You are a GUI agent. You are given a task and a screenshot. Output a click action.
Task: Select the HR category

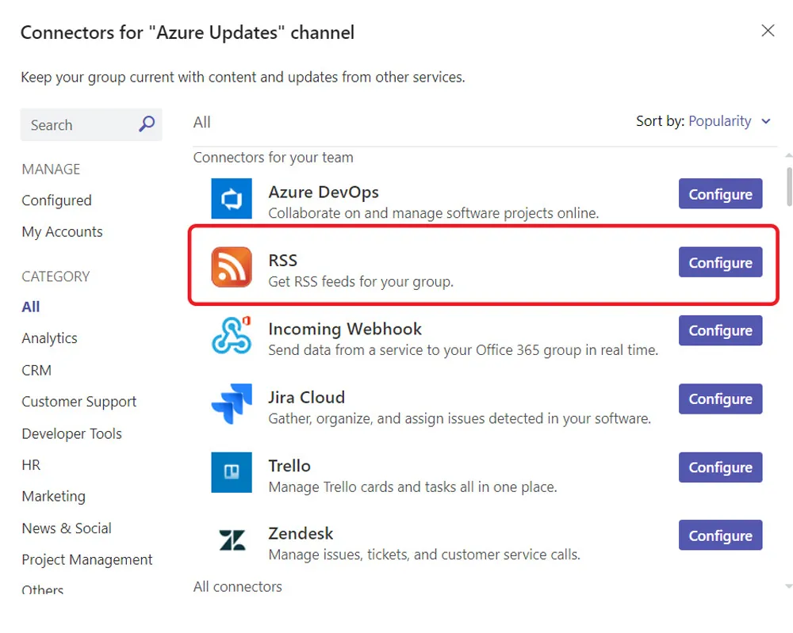pos(31,465)
